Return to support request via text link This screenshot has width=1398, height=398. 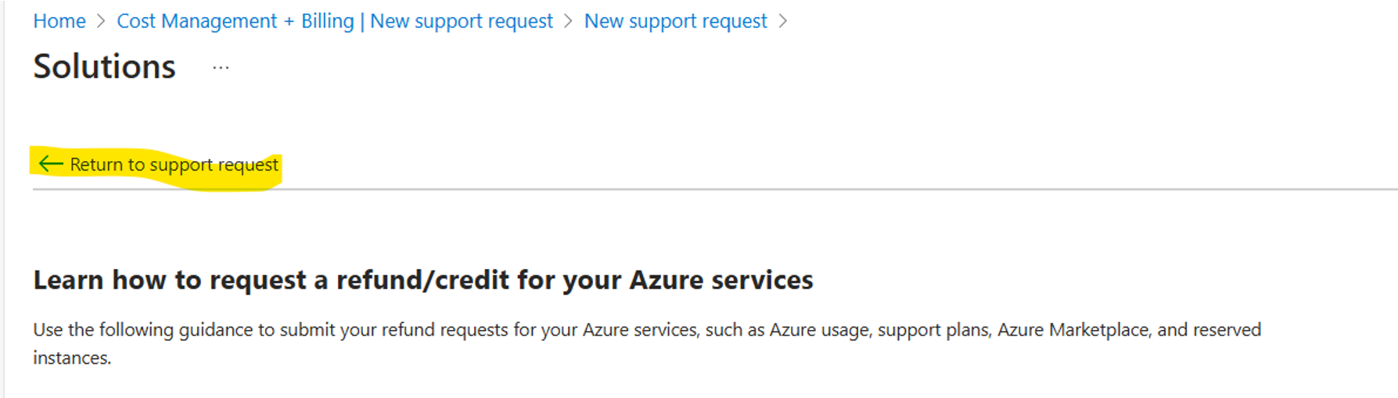[x=174, y=164]
